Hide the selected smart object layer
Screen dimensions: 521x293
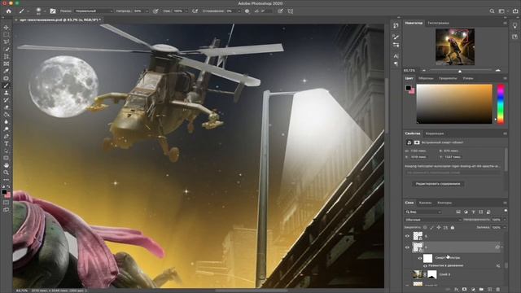(407, 247)
